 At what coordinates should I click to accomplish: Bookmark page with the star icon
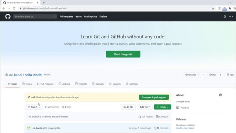(213, 8)
